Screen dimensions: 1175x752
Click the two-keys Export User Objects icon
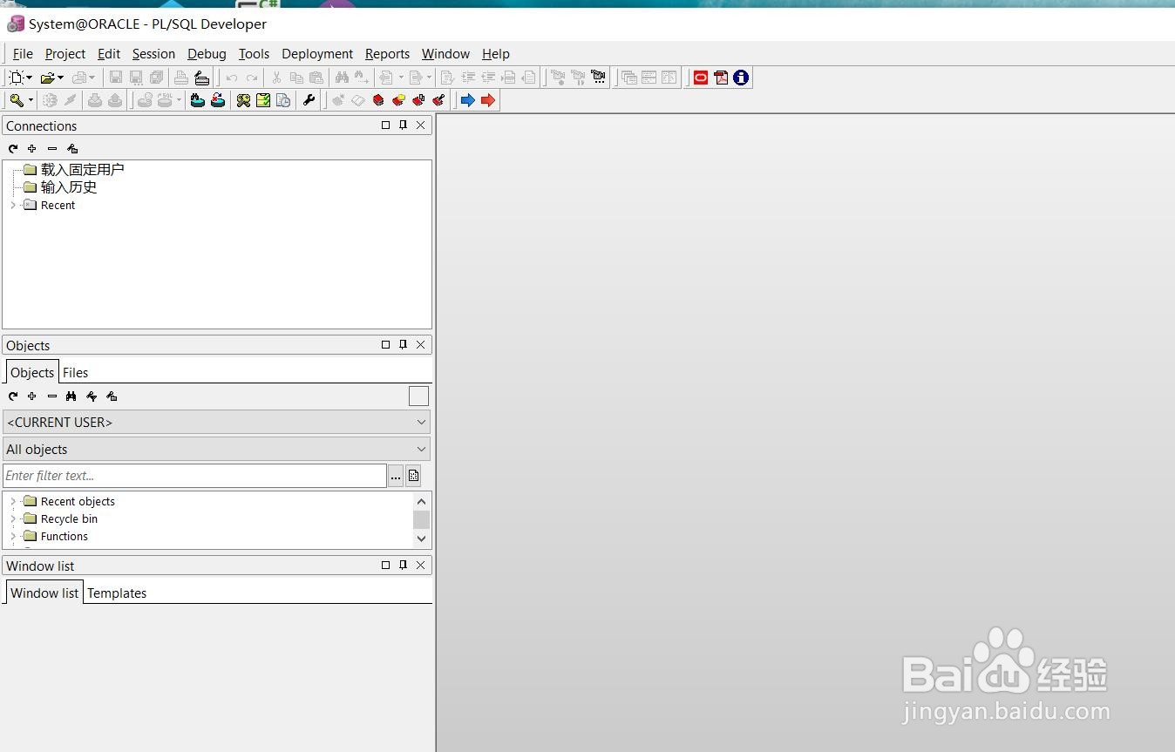coord(243,100)
